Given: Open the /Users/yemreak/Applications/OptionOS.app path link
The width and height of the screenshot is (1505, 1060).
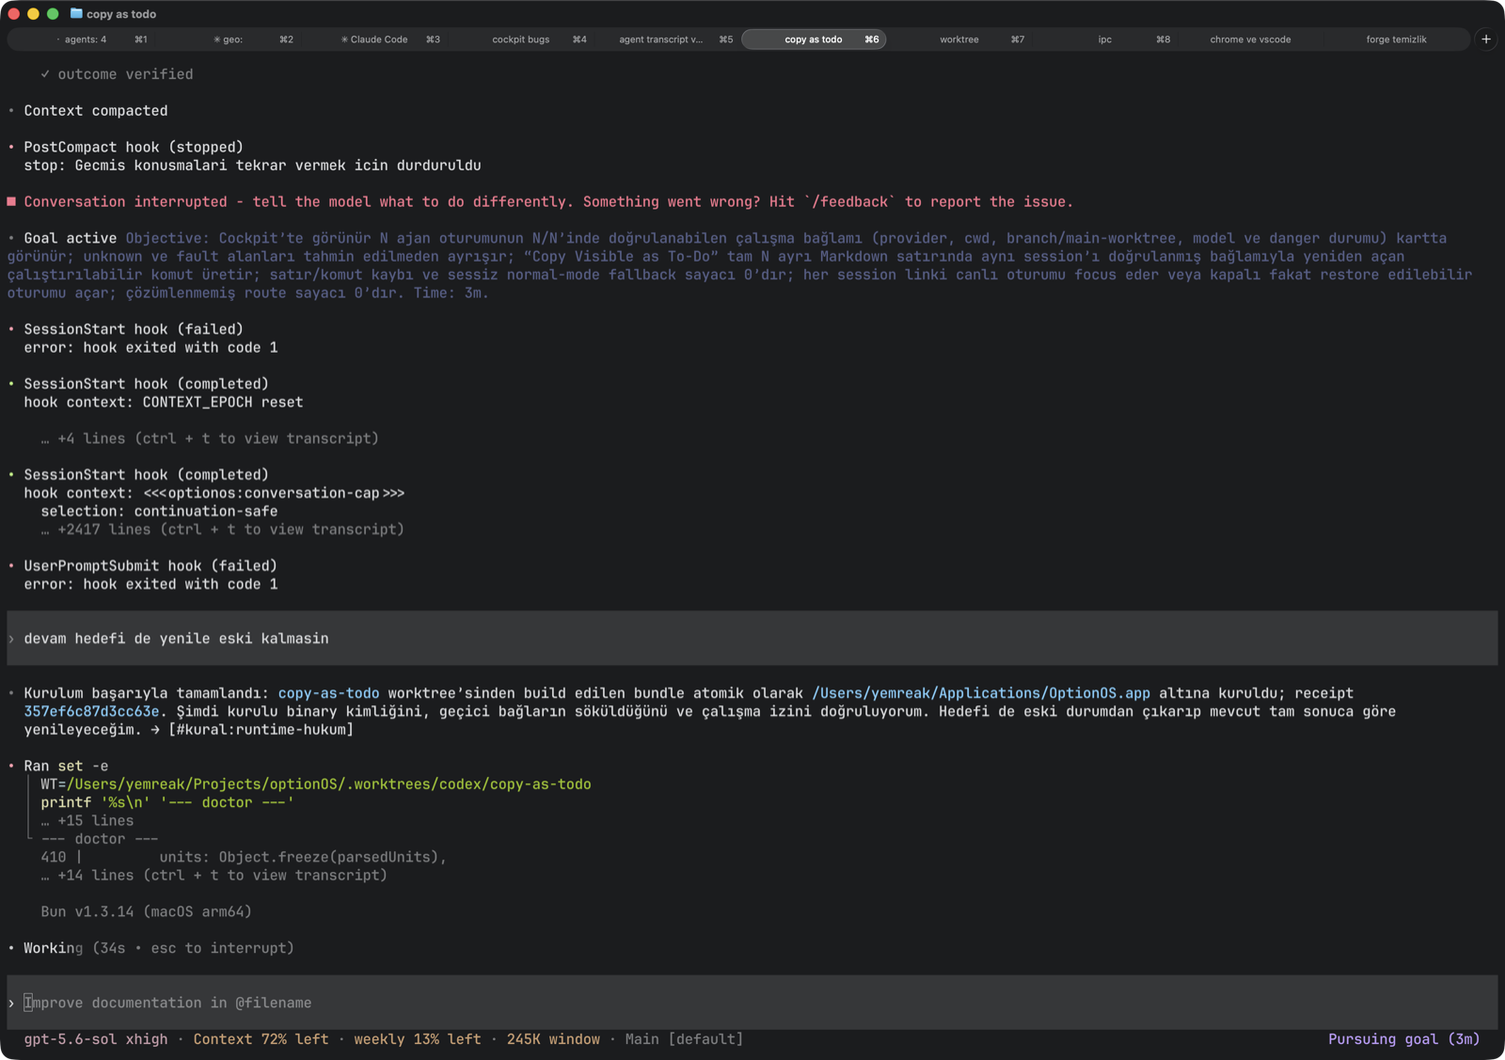Looking at the screenshot, I should pos(981,693).
